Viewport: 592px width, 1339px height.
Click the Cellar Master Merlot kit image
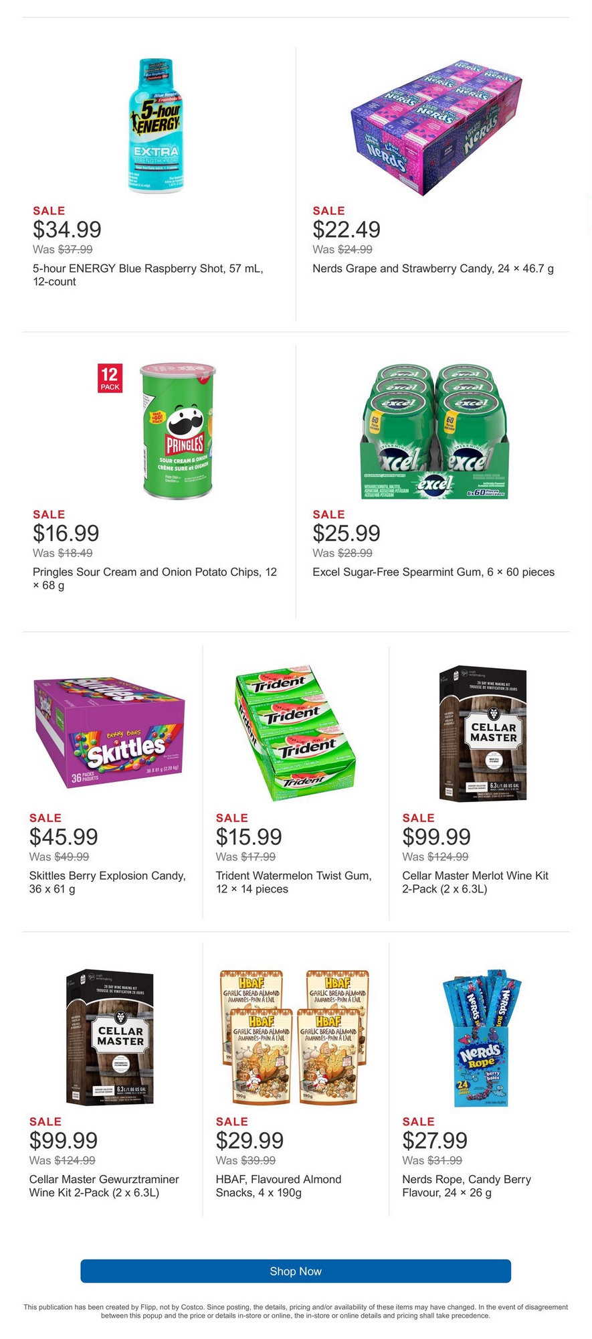(x=483, y=733)
